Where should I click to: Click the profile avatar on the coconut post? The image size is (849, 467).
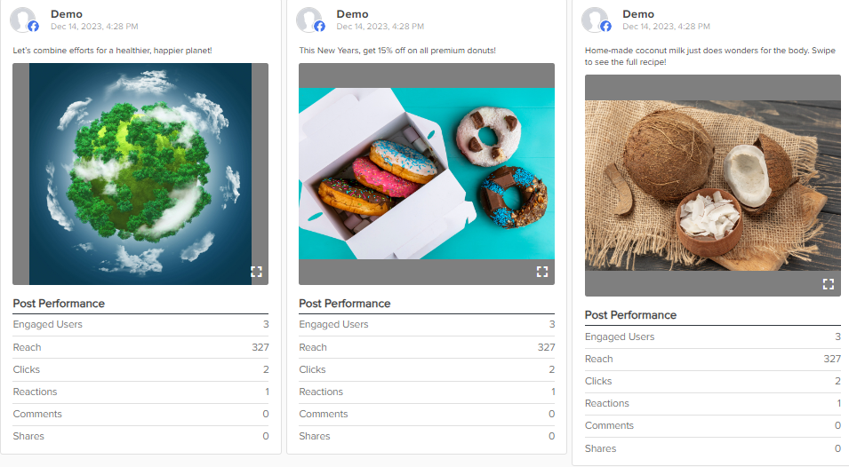pyautogui.click(x=595, y=20)
